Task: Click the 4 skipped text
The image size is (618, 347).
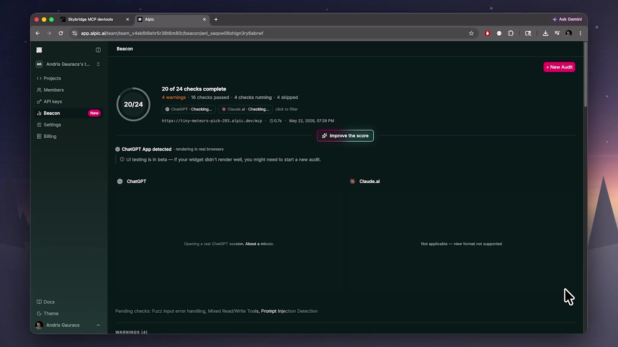Action: pyautogui.click(x=287, y=97)
